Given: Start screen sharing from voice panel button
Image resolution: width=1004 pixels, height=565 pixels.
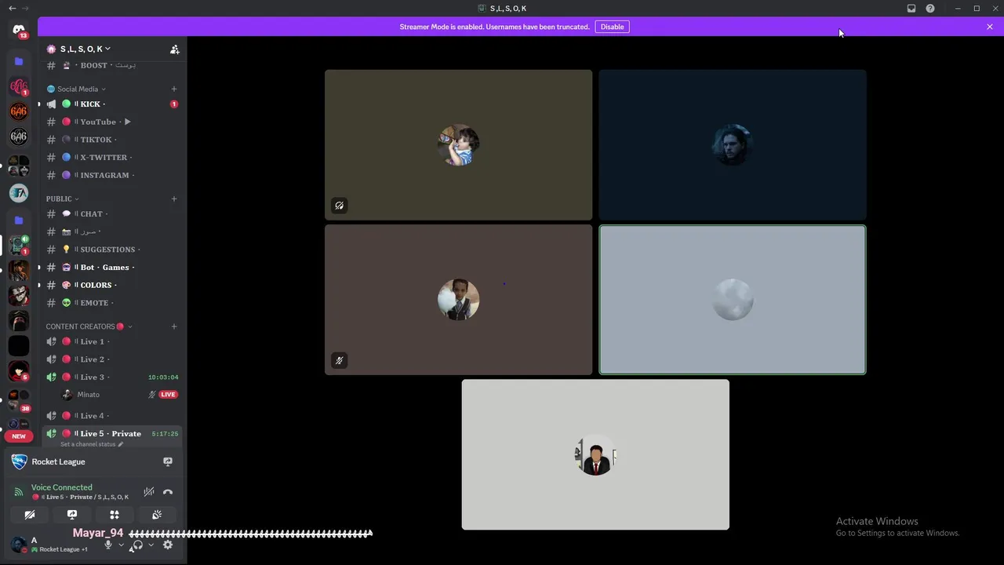Looking at the screenshot, I should coord(72,515).
